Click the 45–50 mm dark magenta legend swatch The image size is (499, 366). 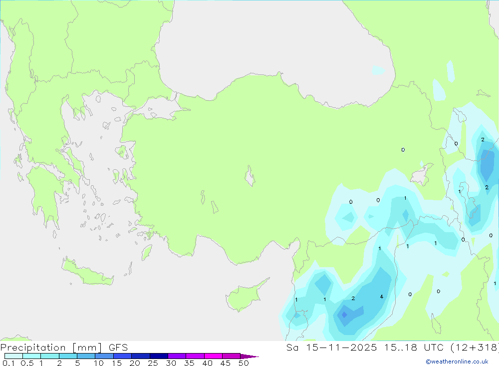click(231, 356)
